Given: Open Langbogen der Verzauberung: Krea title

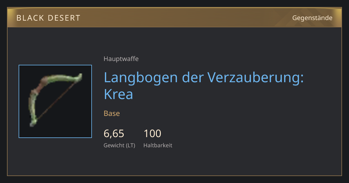Looking at the screenshot, I should click(204, 86).
